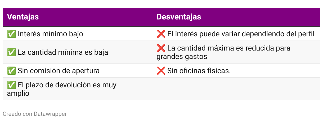
Task: Sort by the Desventajas column header
Action: (179, 17)
